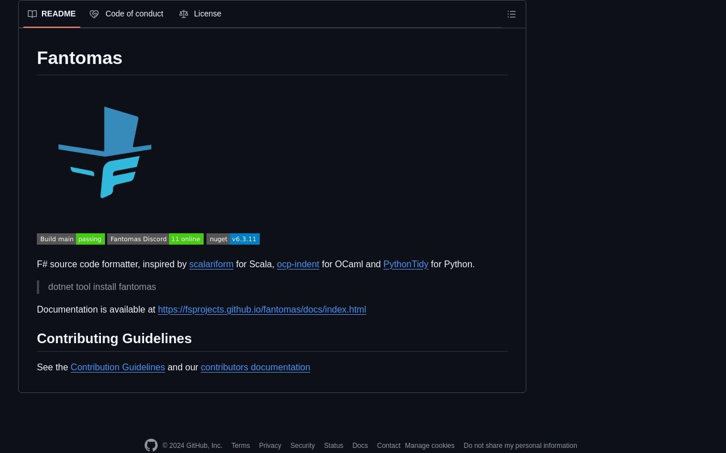Click the Terms footer link
The image size is (726, 453).
click(x=240, y=446)
